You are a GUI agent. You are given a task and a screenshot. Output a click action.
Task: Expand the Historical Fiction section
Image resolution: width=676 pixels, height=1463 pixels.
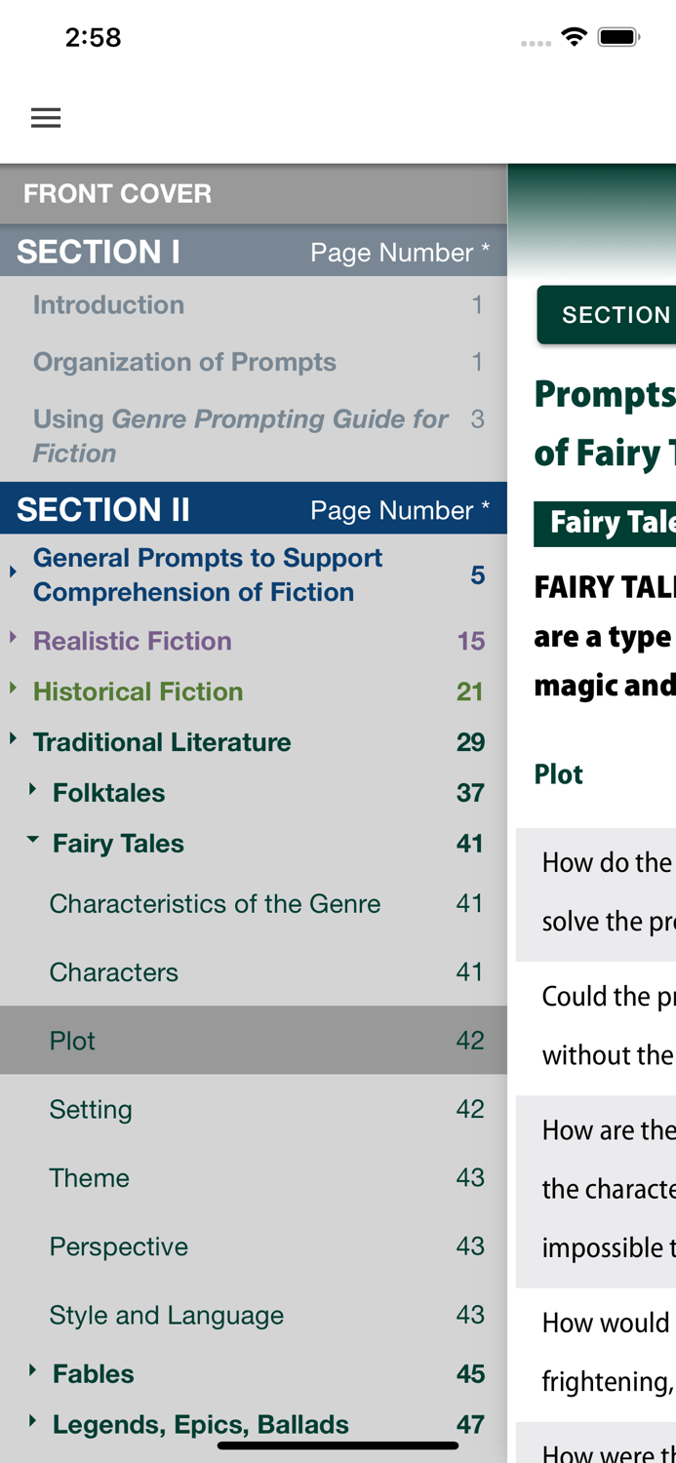[12, 690]
